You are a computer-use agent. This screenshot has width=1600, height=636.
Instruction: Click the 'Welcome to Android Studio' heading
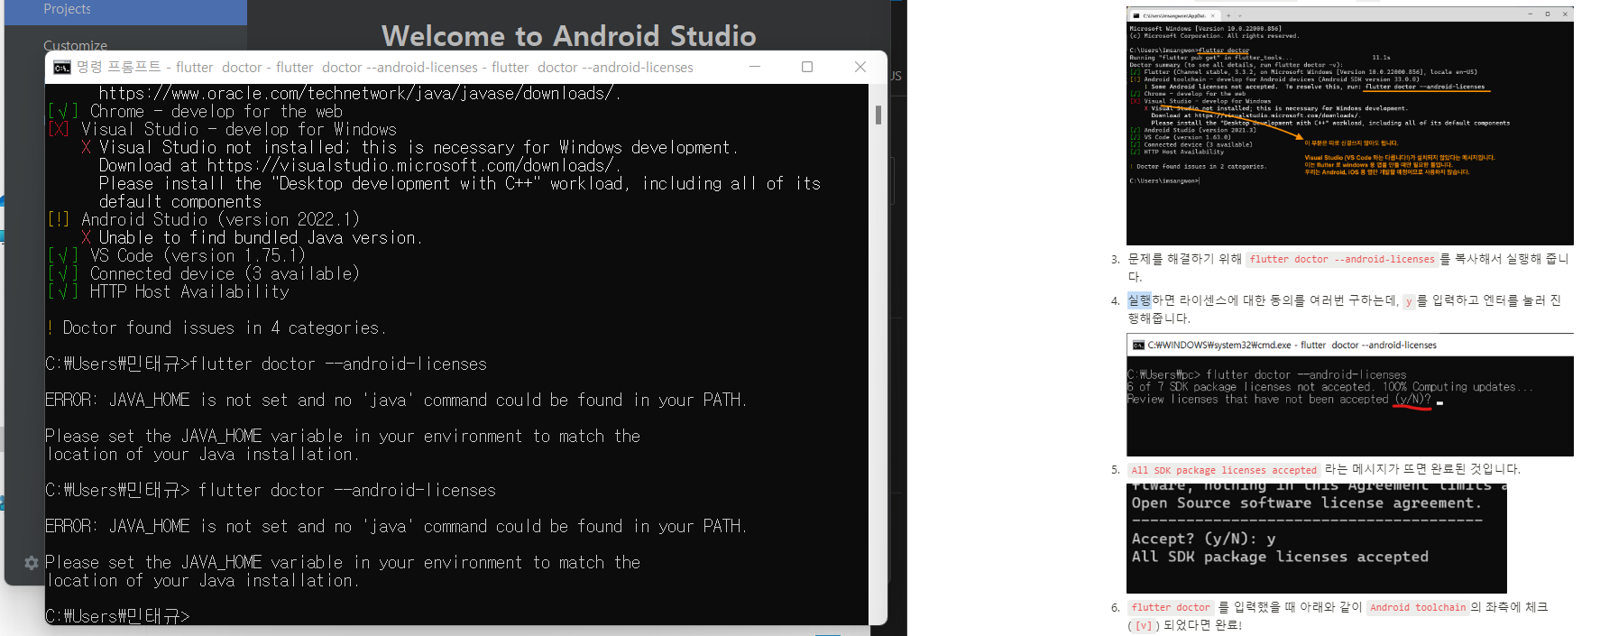coord(569,36)
